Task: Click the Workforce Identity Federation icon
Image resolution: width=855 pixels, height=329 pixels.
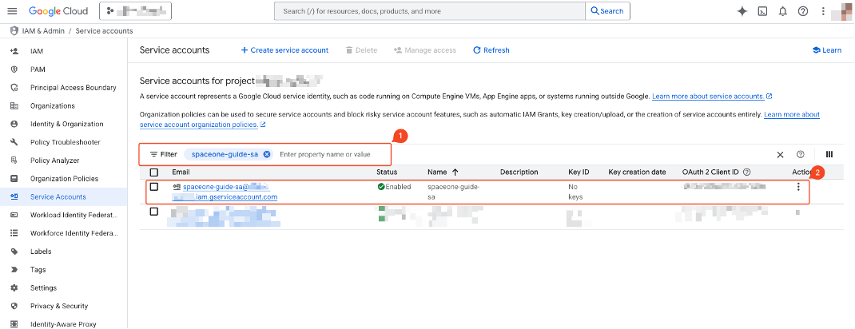Action: (14, 233)
